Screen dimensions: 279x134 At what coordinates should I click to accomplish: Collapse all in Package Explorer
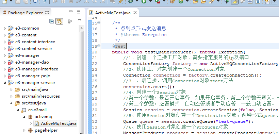pyautogui.click(x=52, y=21)
